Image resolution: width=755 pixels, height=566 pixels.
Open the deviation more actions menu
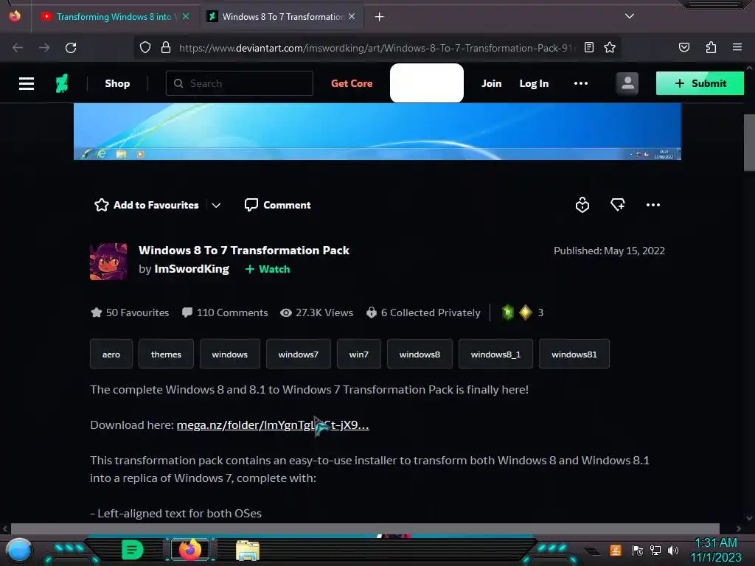[653, 205]
